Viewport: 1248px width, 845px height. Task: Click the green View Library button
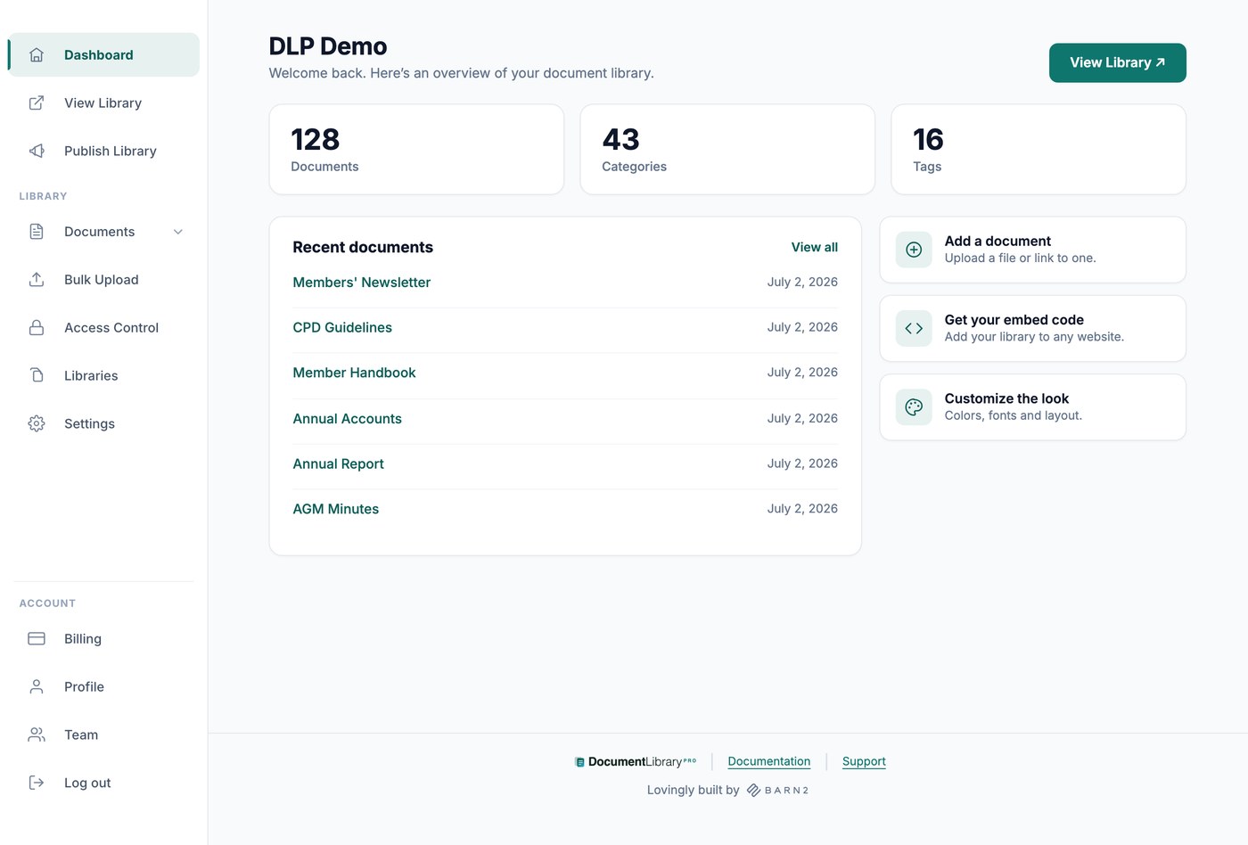1117,62
